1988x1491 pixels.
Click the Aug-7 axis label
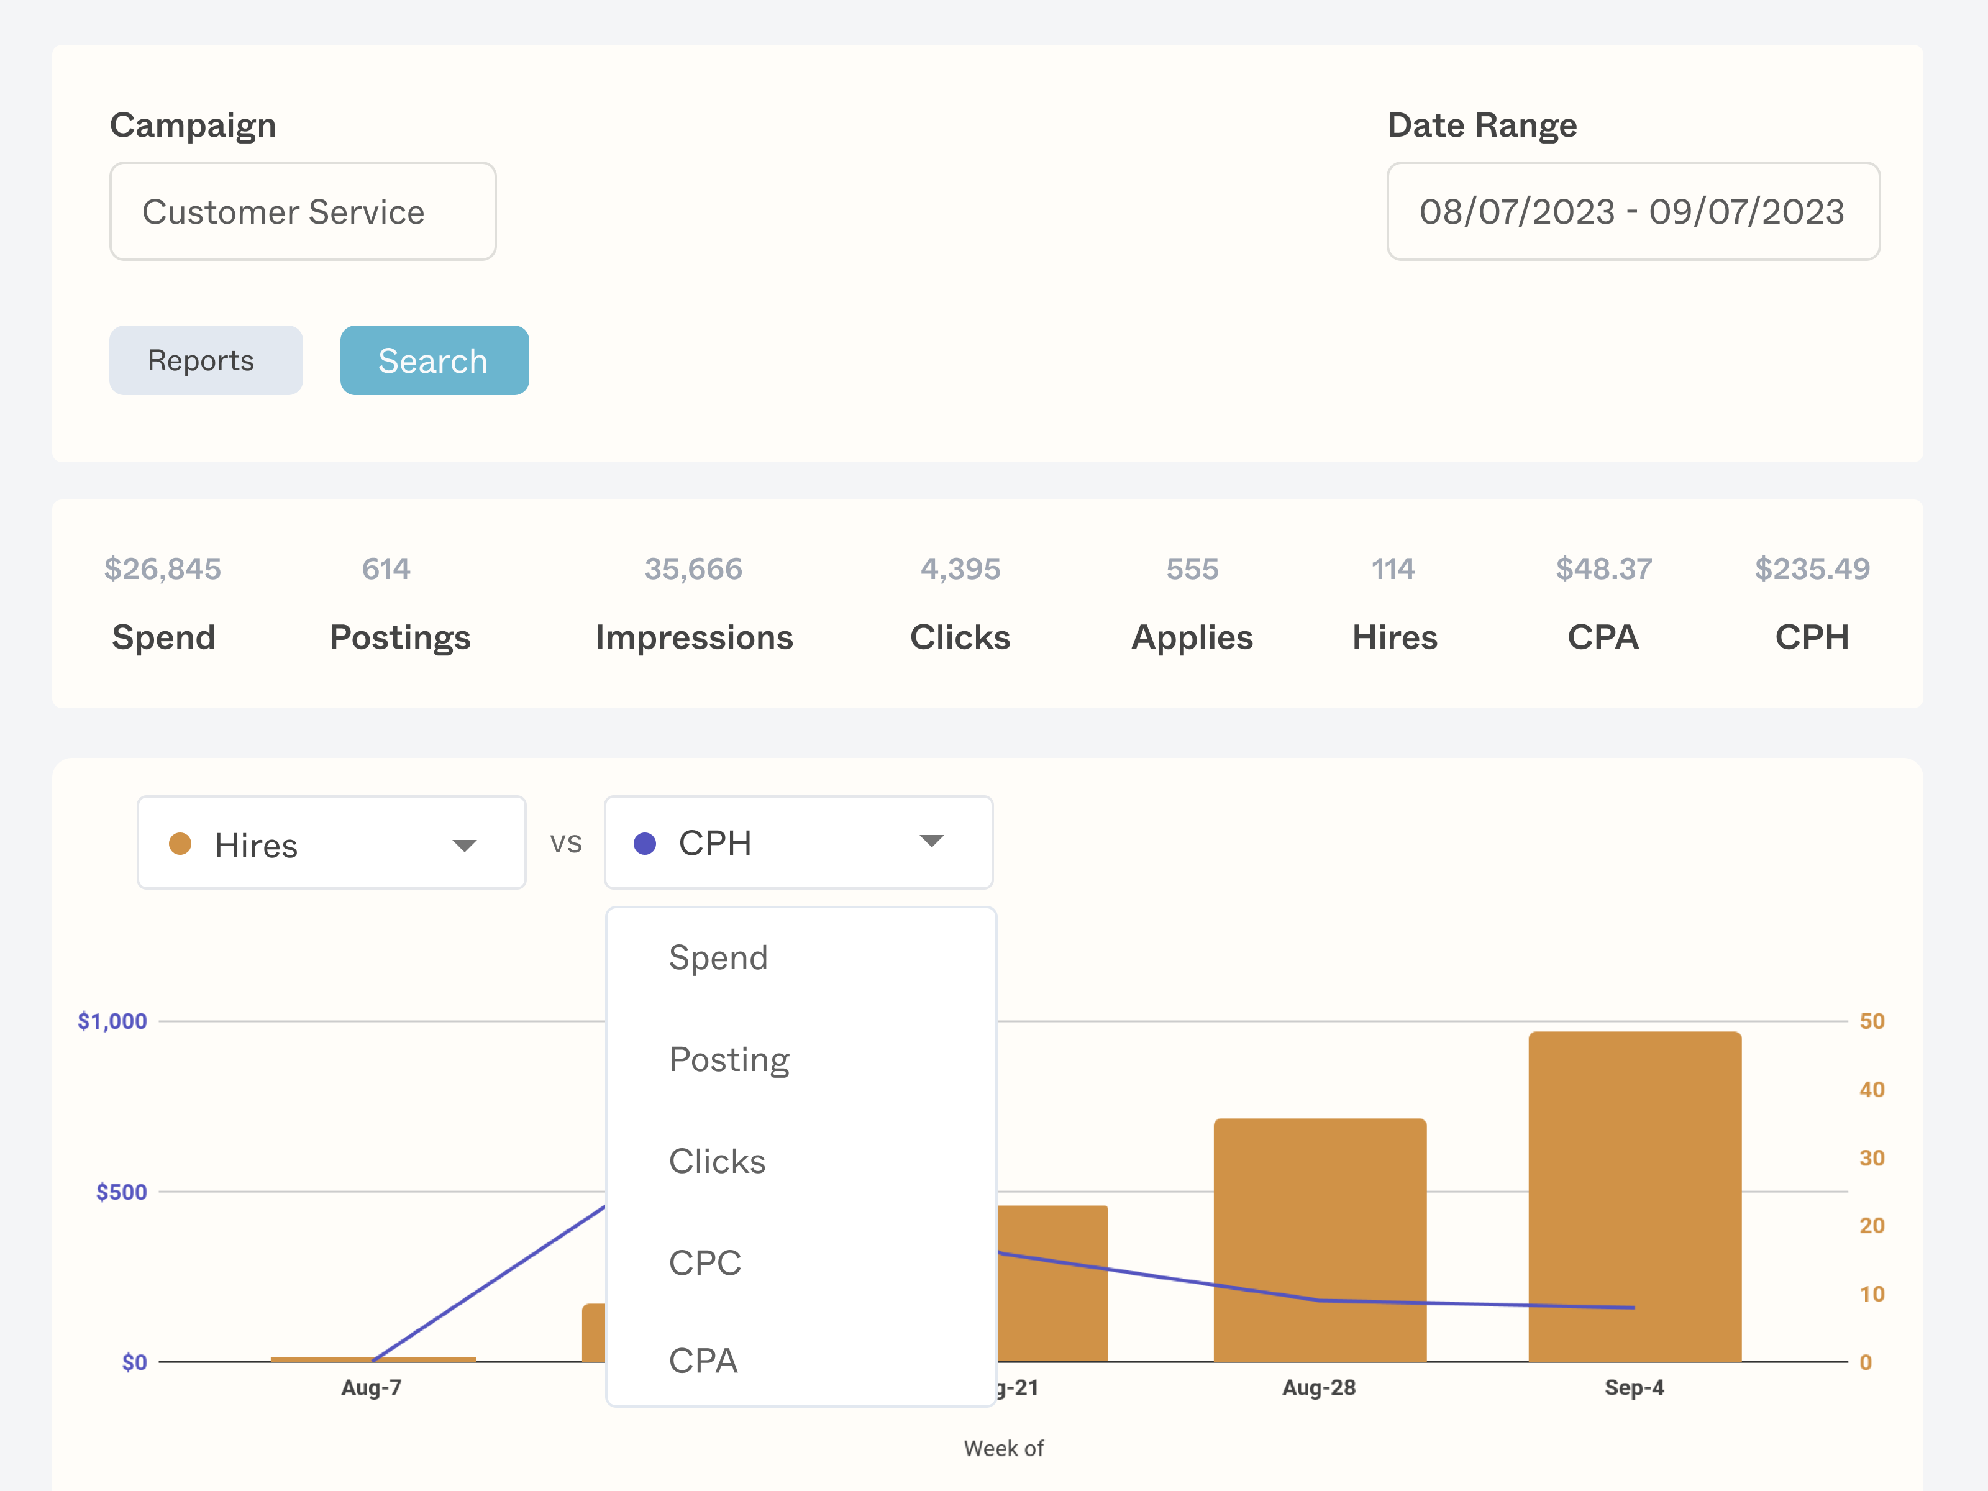pyautogui.click(x=371, y=1388)
